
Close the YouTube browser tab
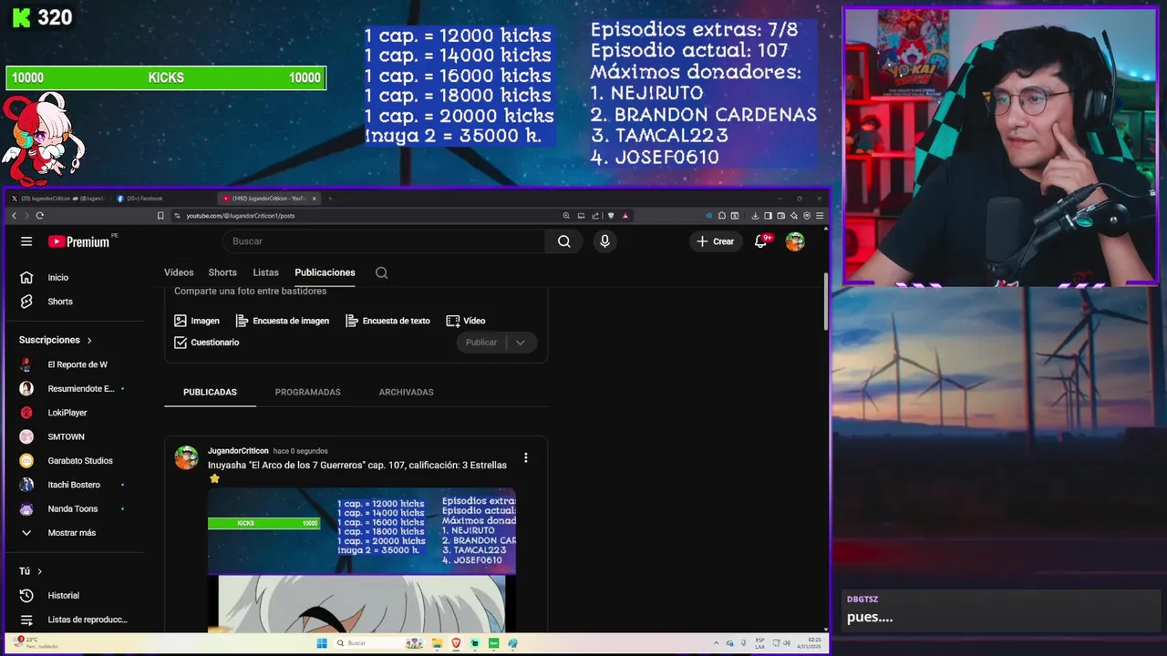pos(315,199)
